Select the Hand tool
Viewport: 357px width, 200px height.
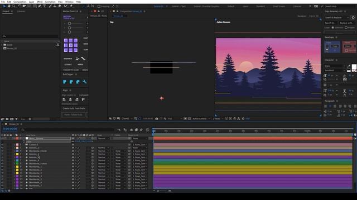9,6
